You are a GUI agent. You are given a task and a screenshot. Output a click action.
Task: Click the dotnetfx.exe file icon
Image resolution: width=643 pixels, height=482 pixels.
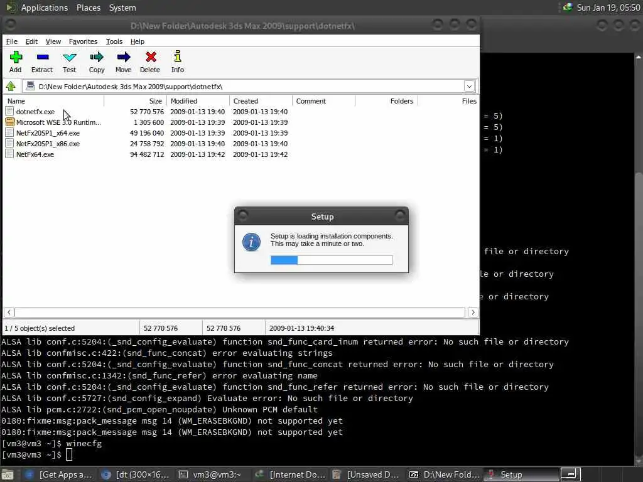[10, 112]
